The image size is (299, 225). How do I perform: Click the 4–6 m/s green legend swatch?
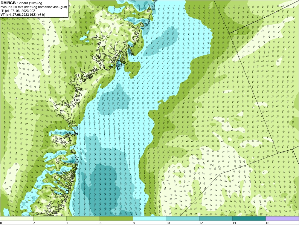83,218
